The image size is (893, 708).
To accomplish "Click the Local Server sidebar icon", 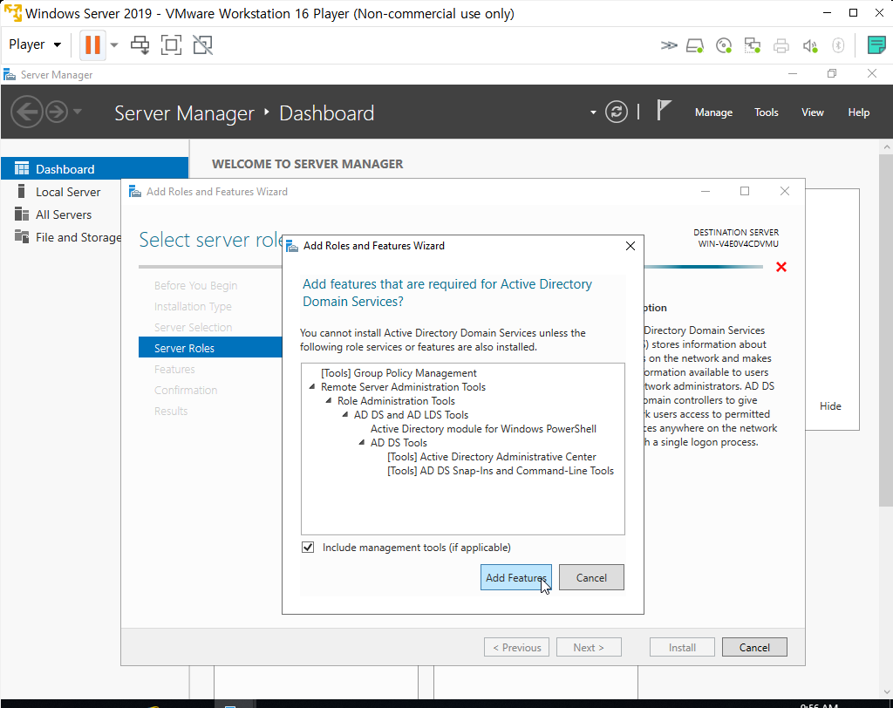I will (x=22, y=191).
